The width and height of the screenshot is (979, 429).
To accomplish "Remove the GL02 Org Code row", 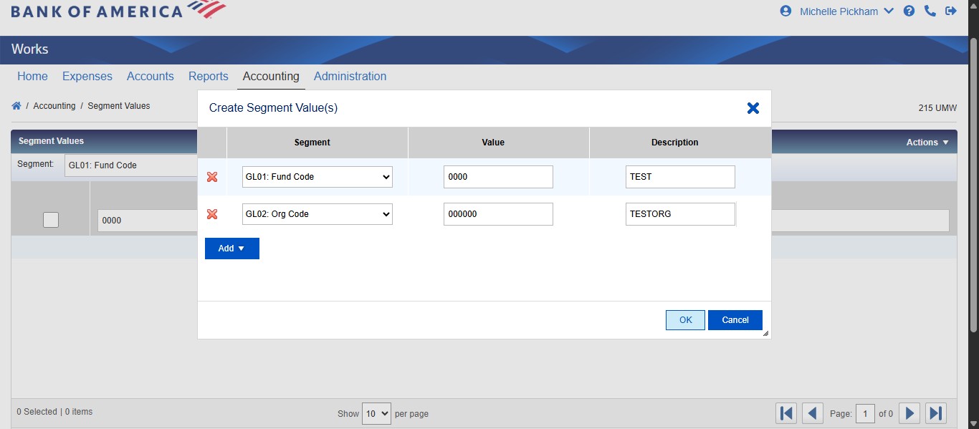I will tap(212, 213).
